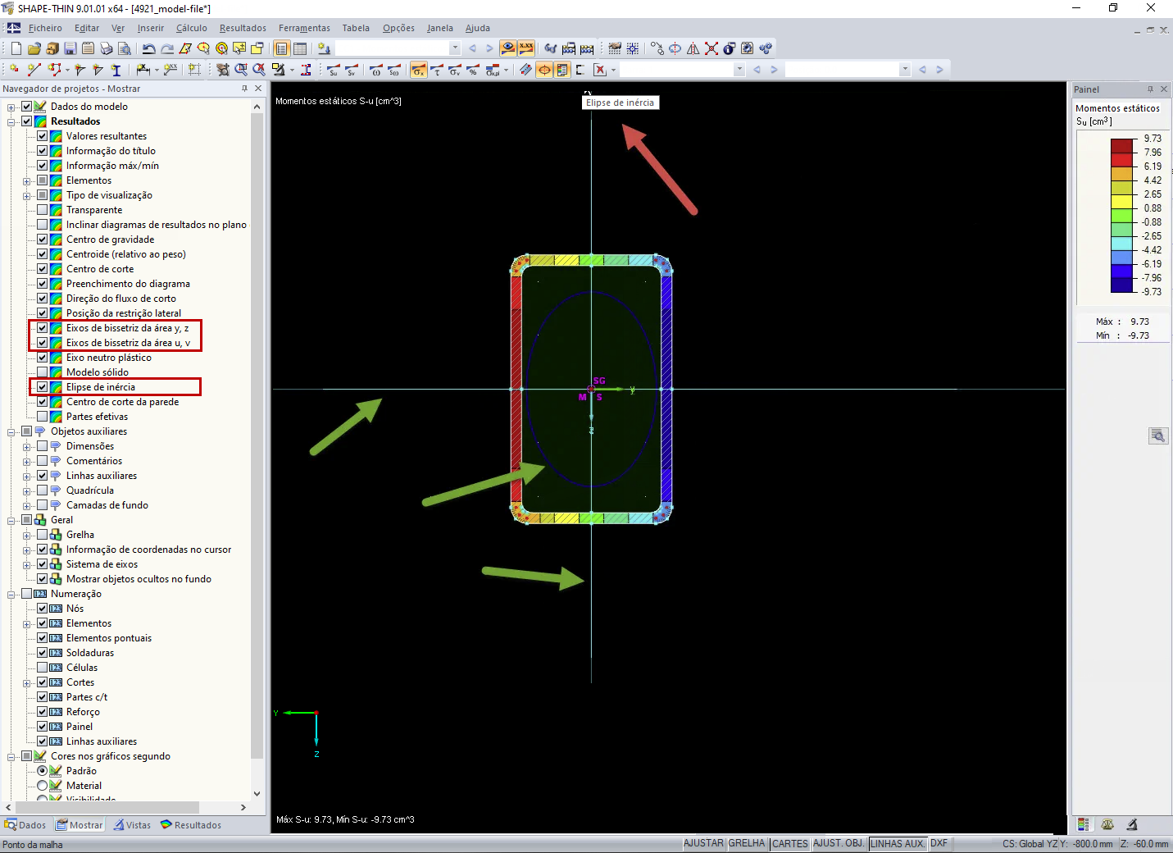Click the zoom window magnifier icon
The height and width of the screenshot is (853, 1173).
click(x=241, y=70)
